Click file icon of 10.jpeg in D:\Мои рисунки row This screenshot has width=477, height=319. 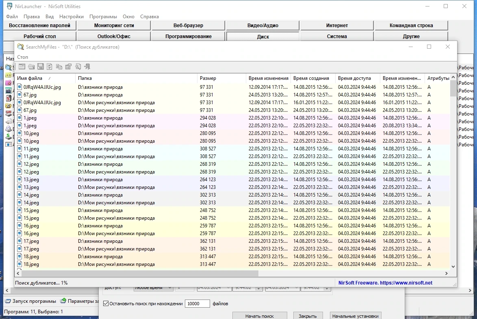pyautogui.click(x=20, y=141)
